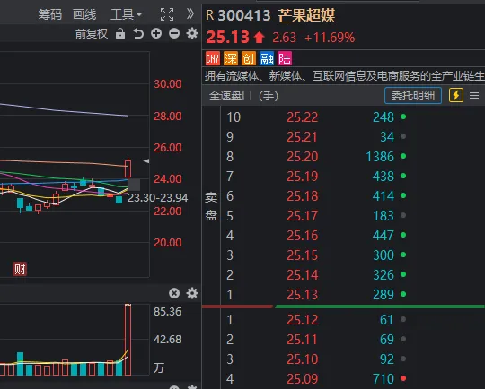Toggle fullscreen chart with expand icon
This screenshot has width=485, height=389.
[167, 14]
